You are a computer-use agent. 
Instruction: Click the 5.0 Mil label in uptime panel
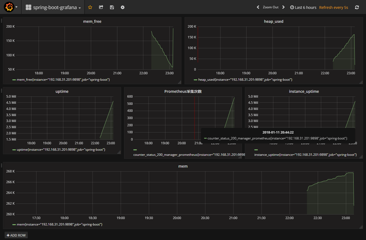coord(10,97)
